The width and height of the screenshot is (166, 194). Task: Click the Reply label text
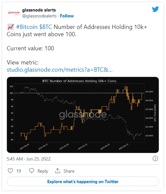pos(43,171)
